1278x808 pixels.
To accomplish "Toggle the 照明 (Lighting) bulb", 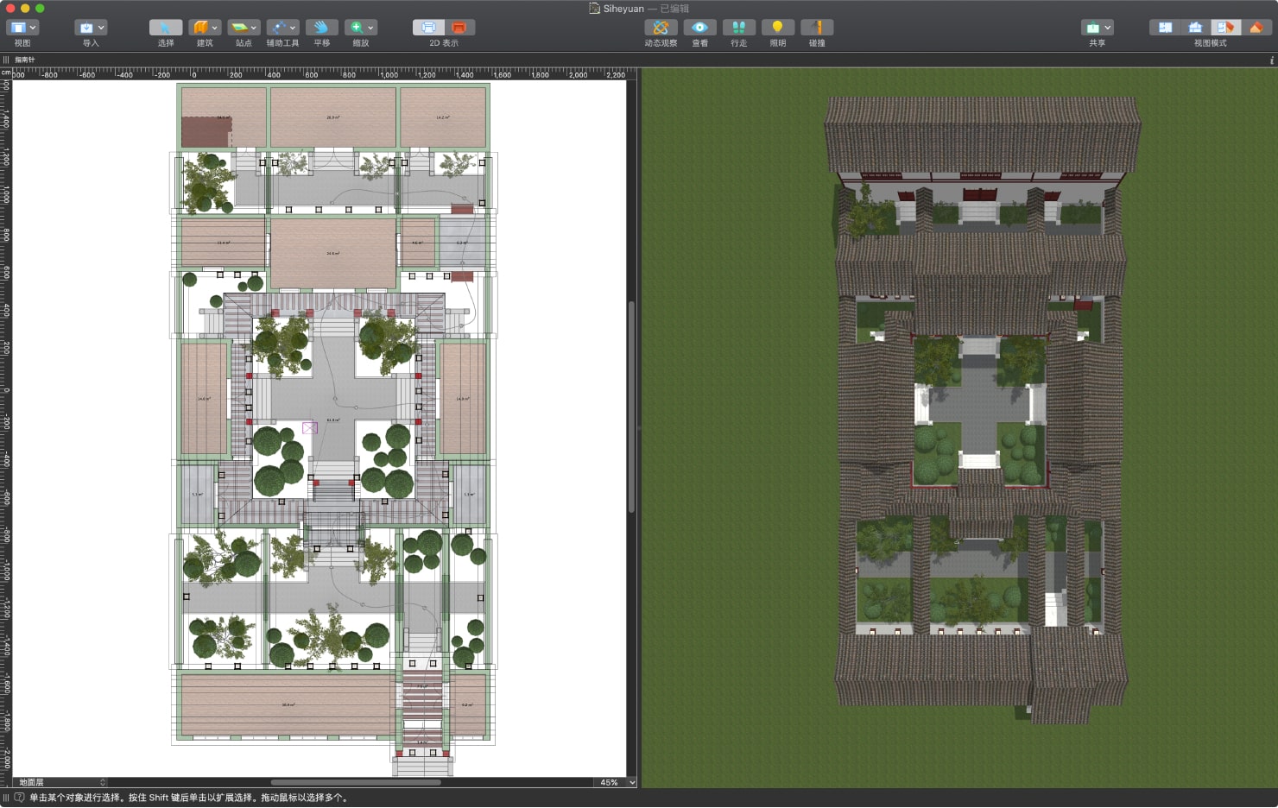I will coord(777,28).
